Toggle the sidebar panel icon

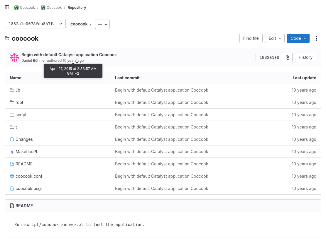point(7,8)
